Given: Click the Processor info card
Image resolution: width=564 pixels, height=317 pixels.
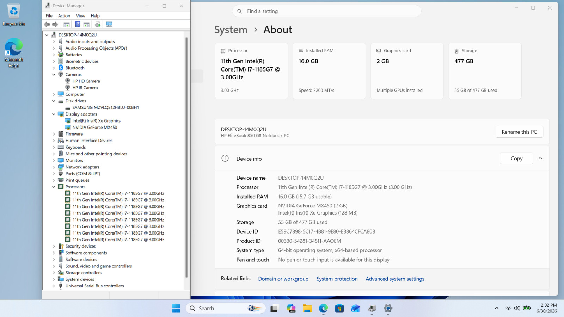Looking at the screenshot, I should tap(251, 71).
